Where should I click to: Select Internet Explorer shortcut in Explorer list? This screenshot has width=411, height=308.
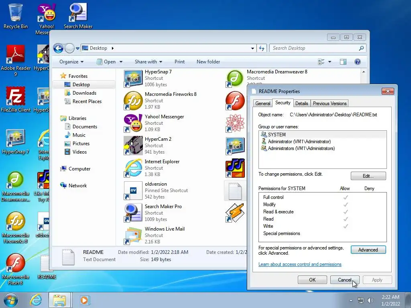coord(152,168)
